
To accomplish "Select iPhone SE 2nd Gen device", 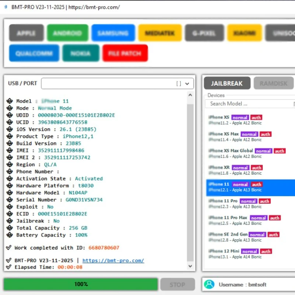I will click(250, 237).
